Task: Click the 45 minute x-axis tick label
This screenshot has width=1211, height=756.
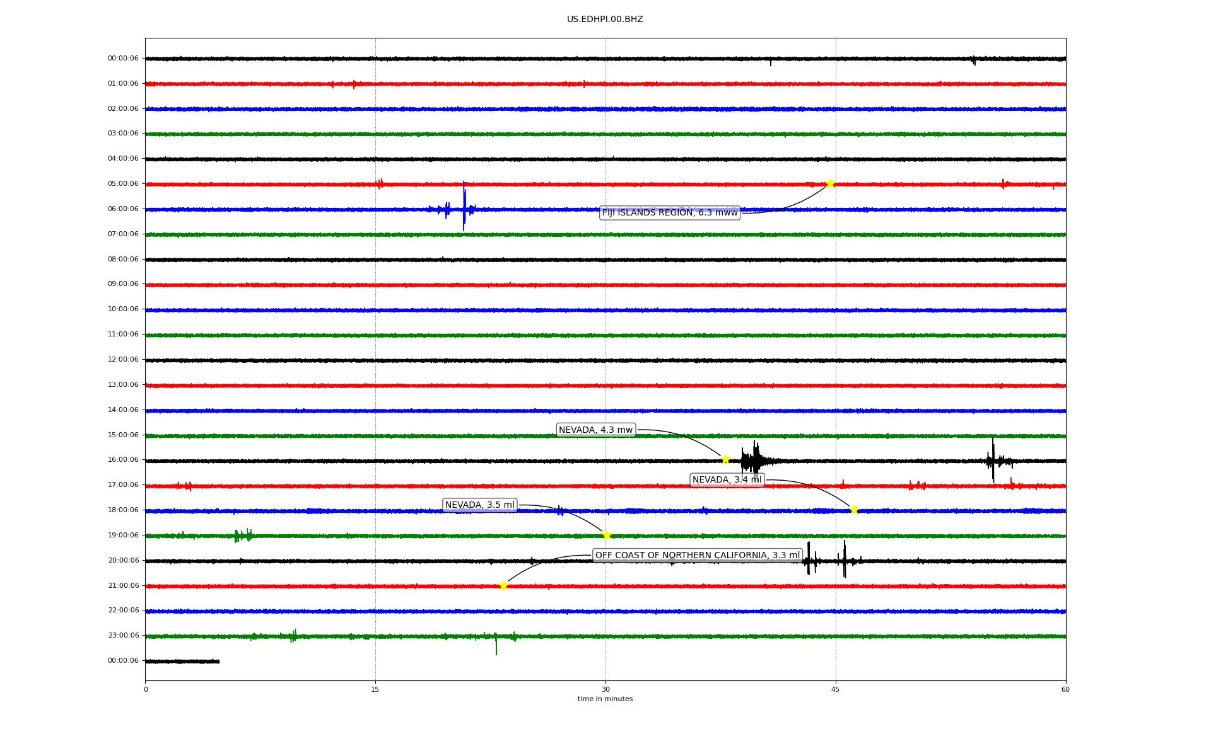Action: click(x=835, y=689)
